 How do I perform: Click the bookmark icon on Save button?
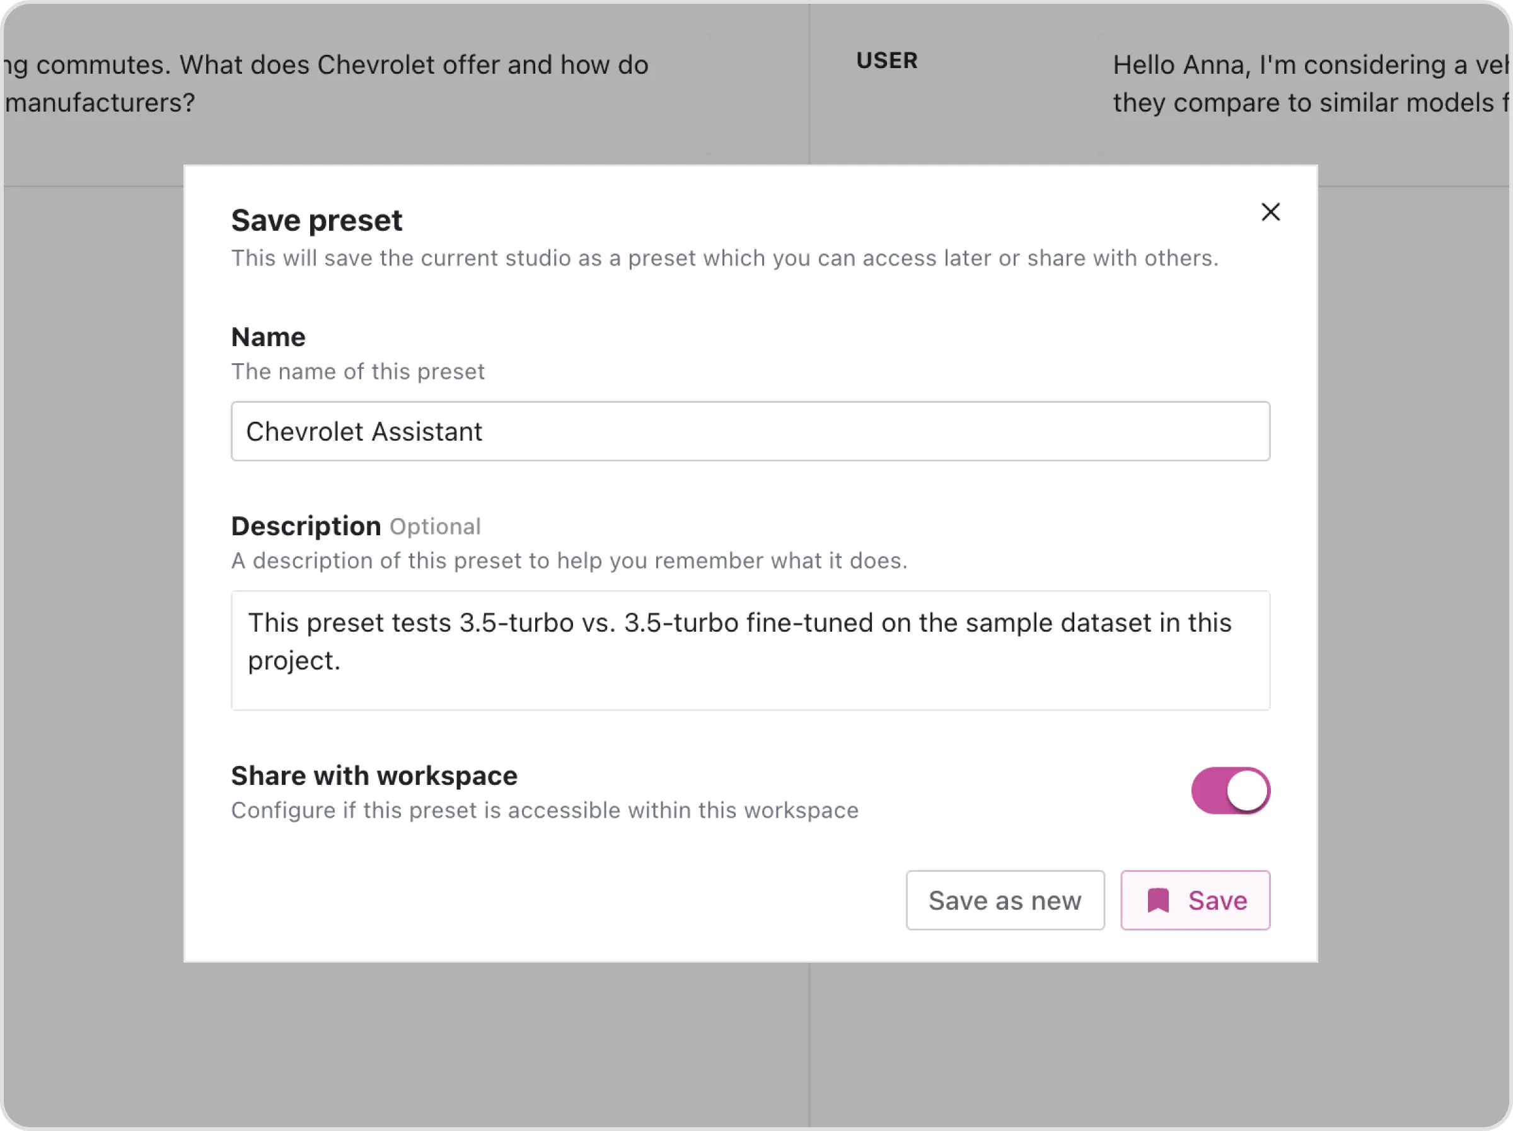coord(1157,900)
